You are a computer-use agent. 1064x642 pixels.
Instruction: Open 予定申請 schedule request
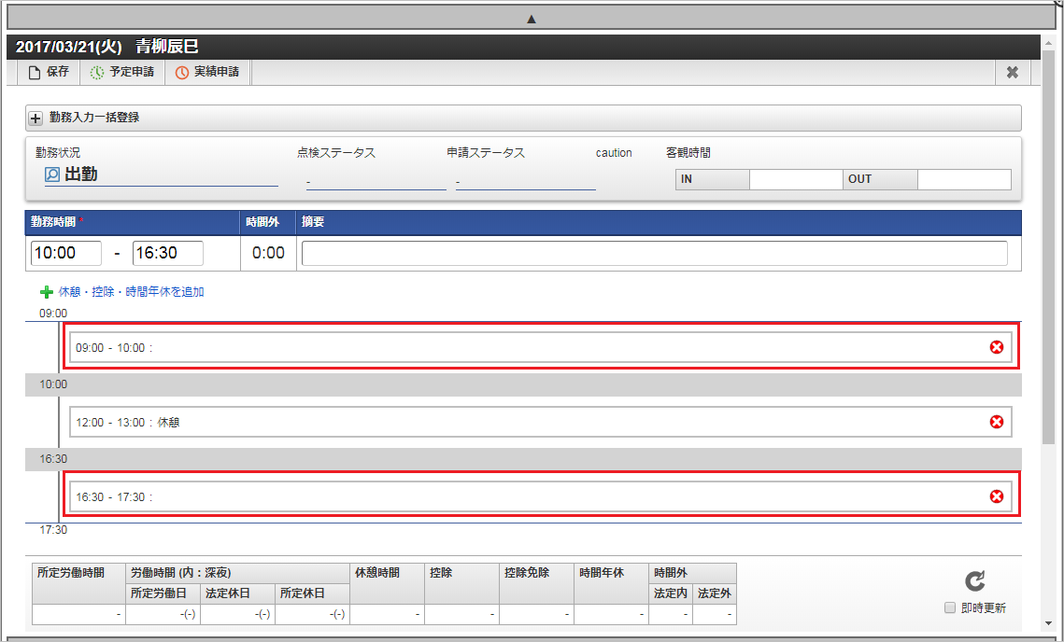click(x=122, y=72)
